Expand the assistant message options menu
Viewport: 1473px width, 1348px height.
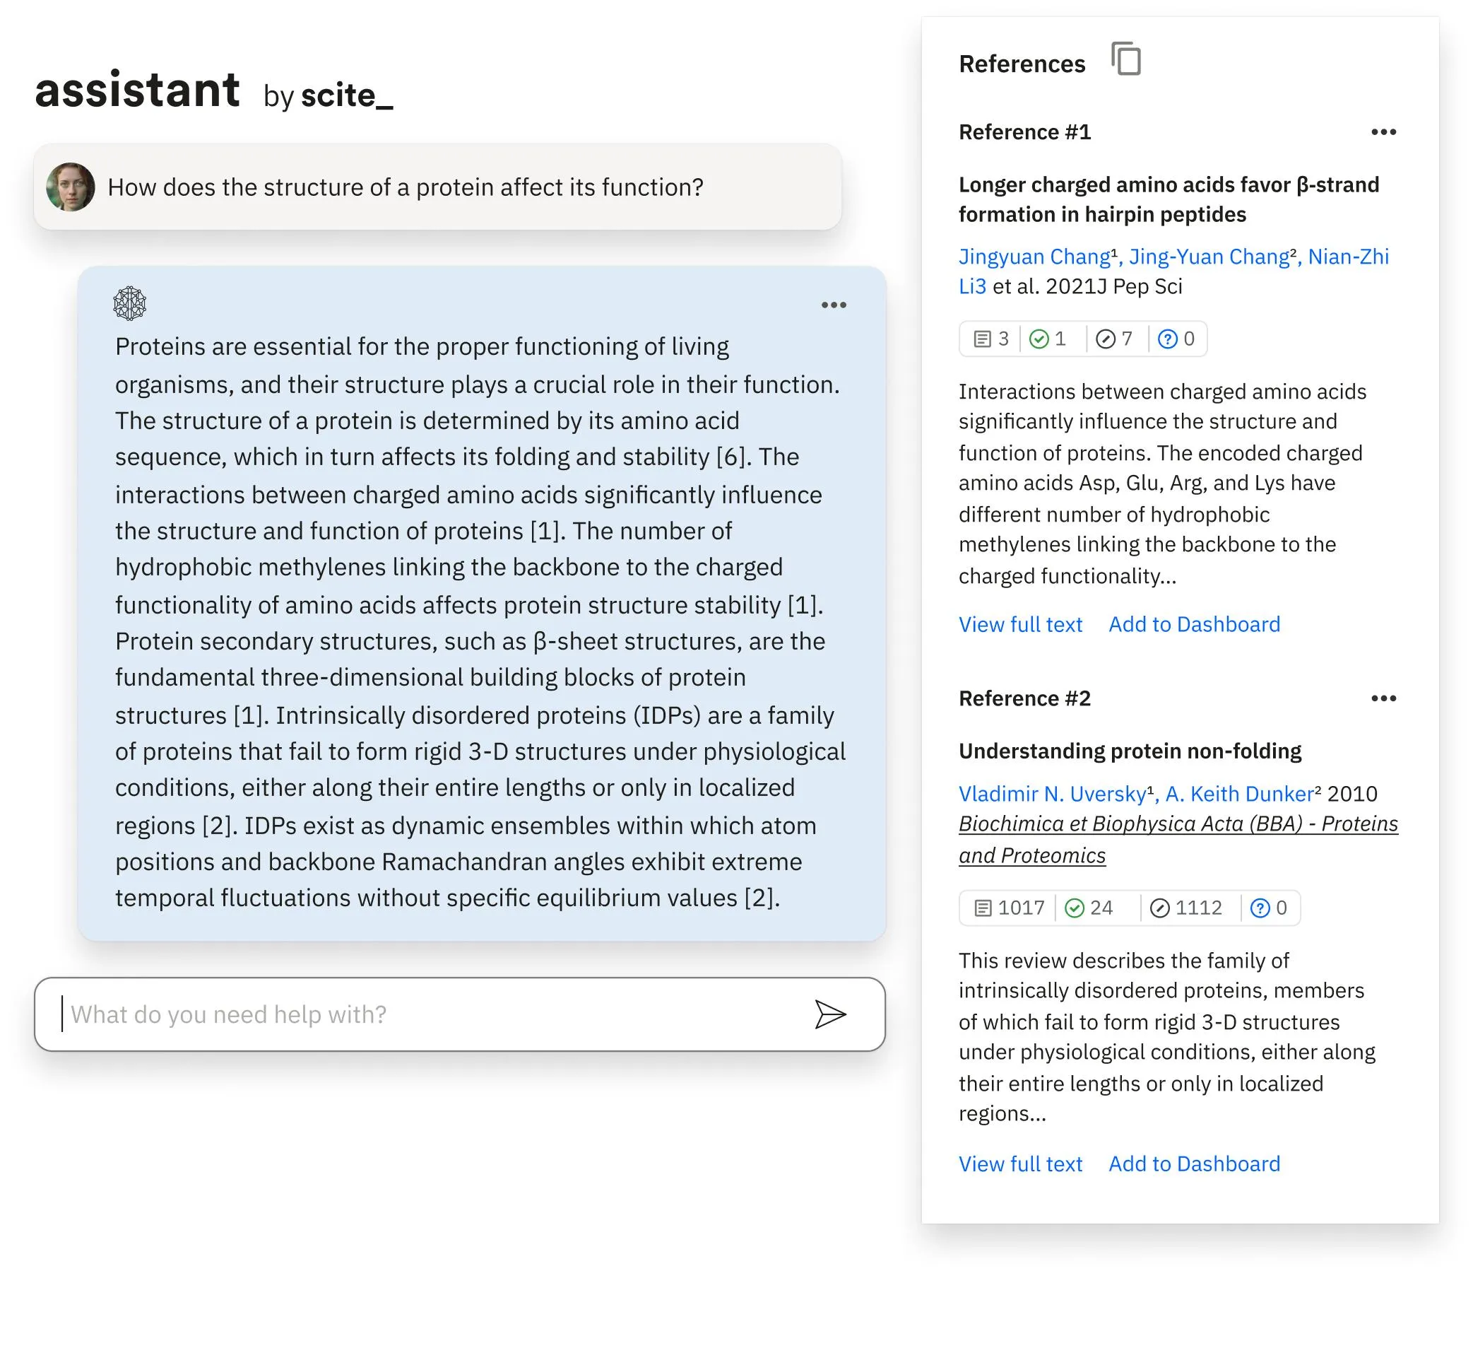click(834, 305)
